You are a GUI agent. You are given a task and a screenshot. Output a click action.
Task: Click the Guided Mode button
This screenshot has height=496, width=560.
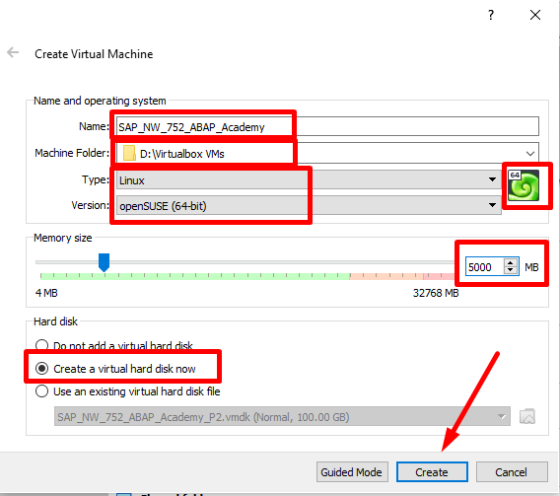click(x=352, y=472)
